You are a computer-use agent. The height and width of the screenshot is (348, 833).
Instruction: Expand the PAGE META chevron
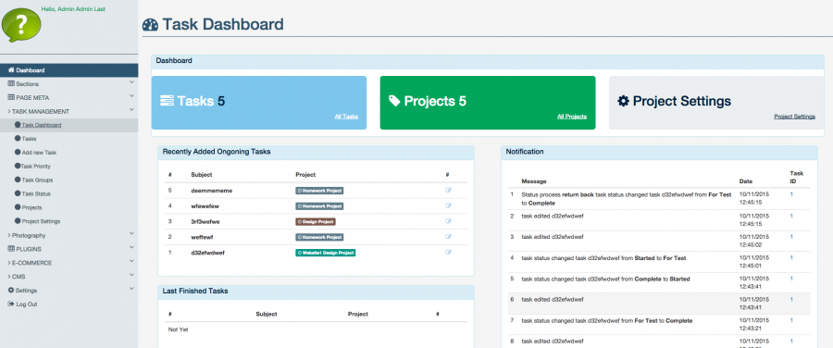point(131,96)
